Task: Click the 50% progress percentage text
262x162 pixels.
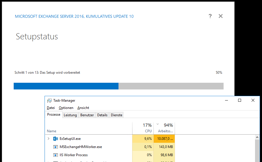Action: click(x=219, y=73)
